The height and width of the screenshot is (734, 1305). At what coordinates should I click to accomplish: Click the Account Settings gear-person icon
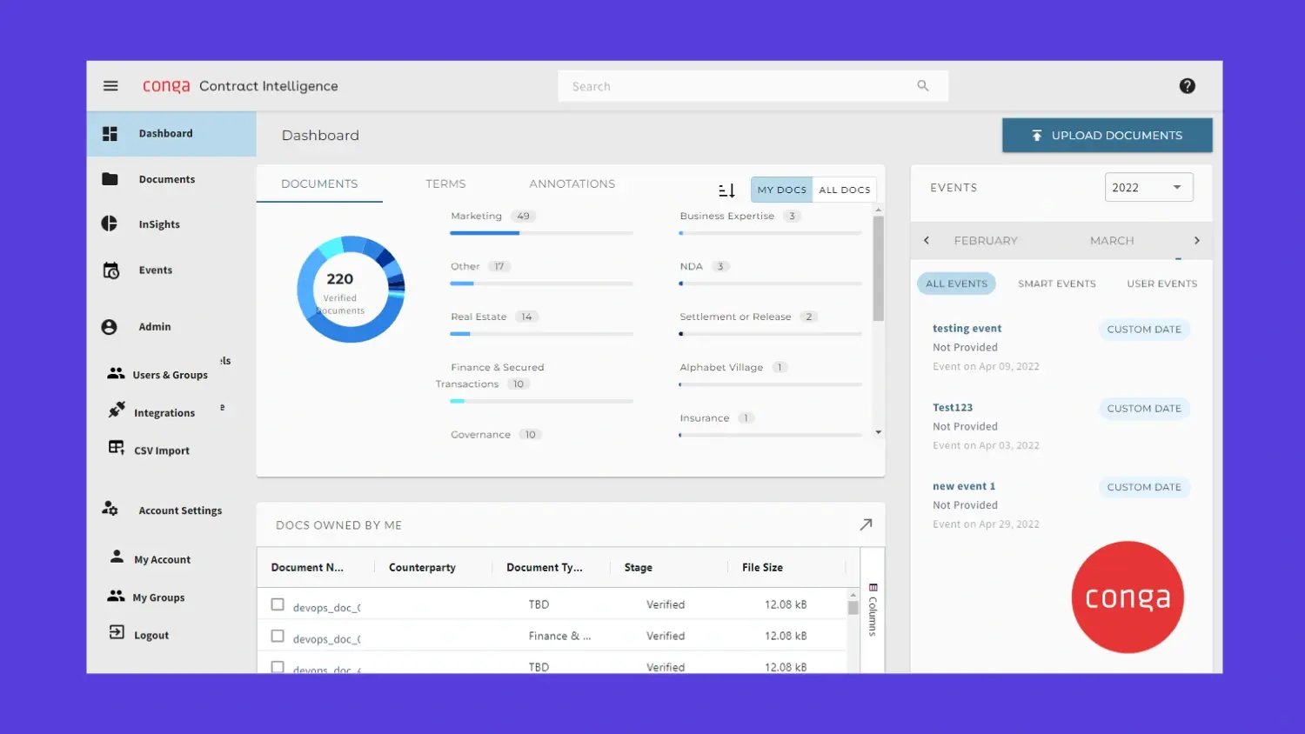pos(110,509)
